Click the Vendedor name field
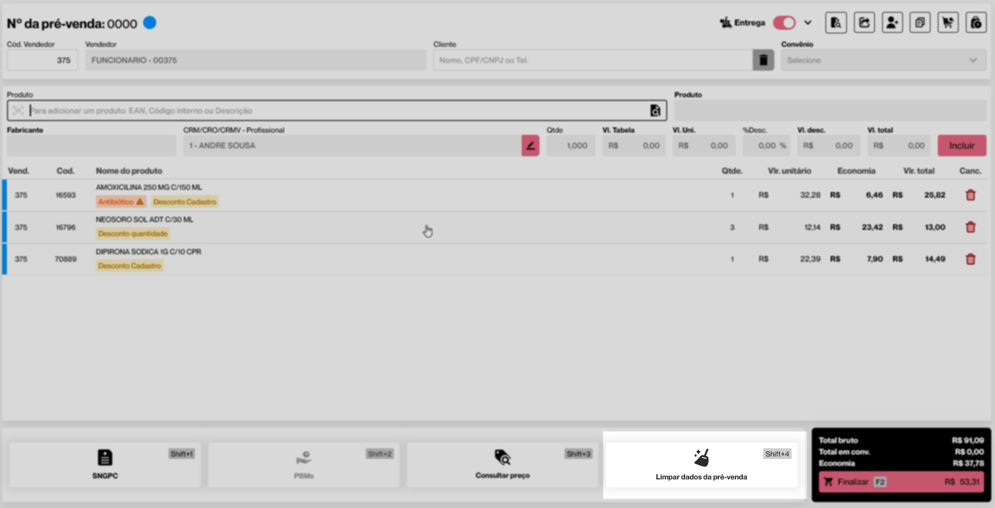 pos(255,60)
